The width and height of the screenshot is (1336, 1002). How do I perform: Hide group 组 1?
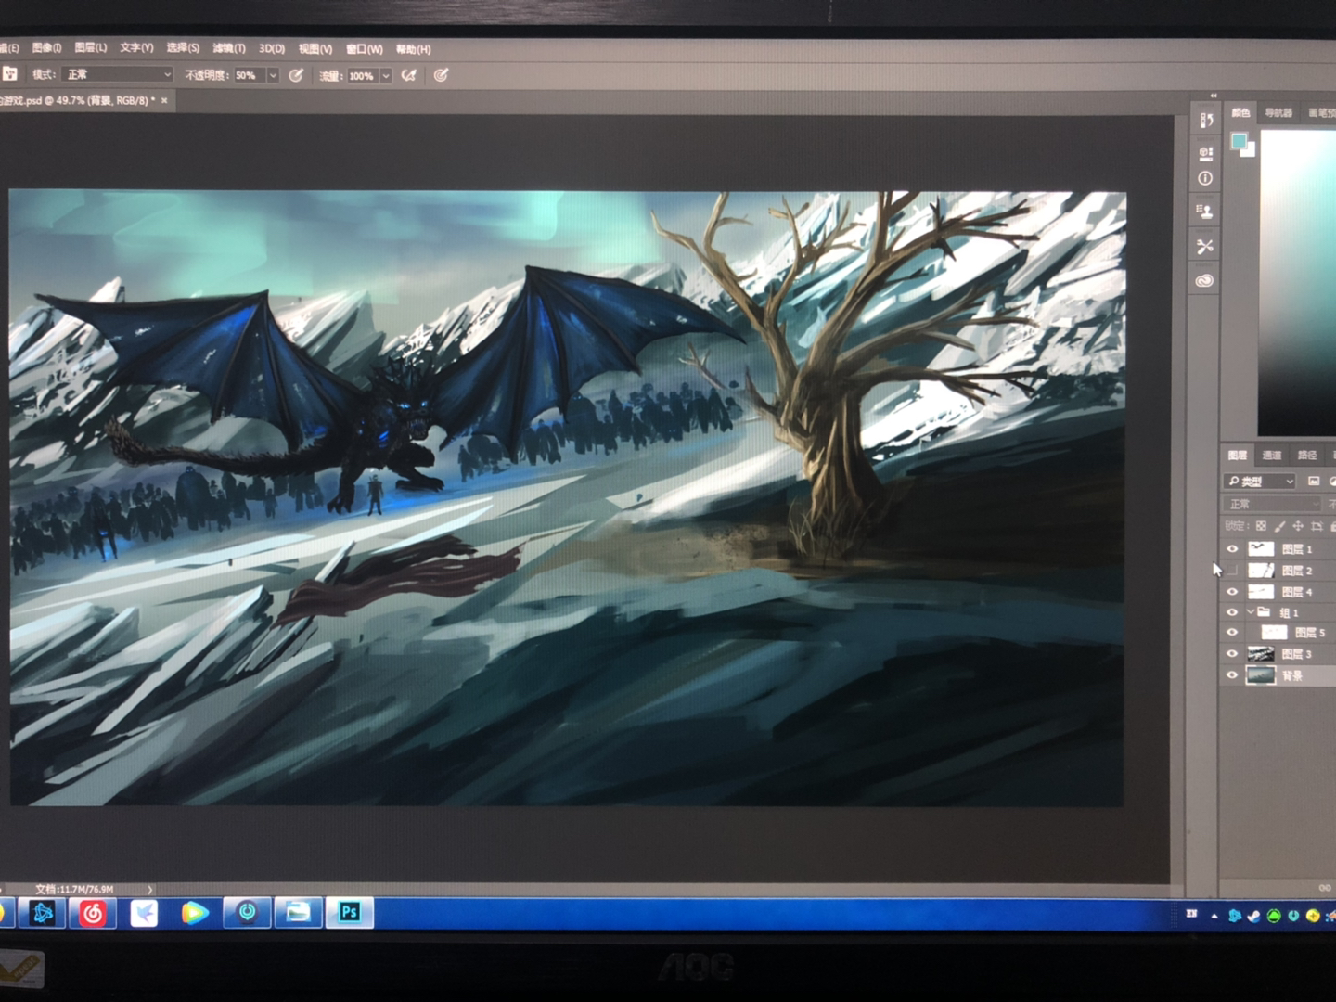1232,611
